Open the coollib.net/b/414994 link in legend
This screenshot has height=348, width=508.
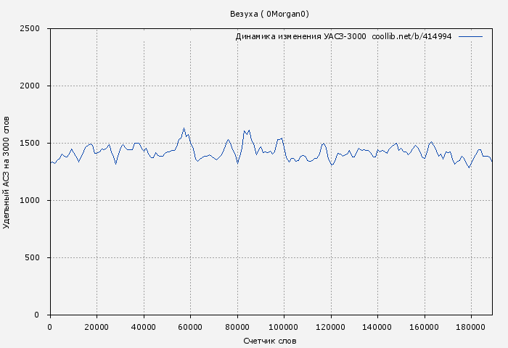pos(411,36)
